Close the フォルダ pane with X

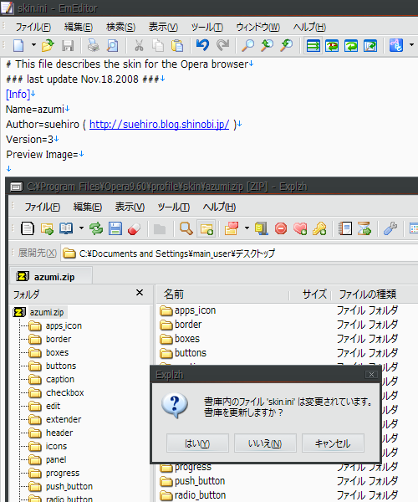[140, 293]
